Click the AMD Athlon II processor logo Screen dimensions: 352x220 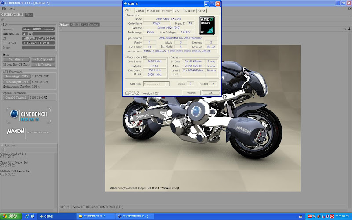(207, 25)
